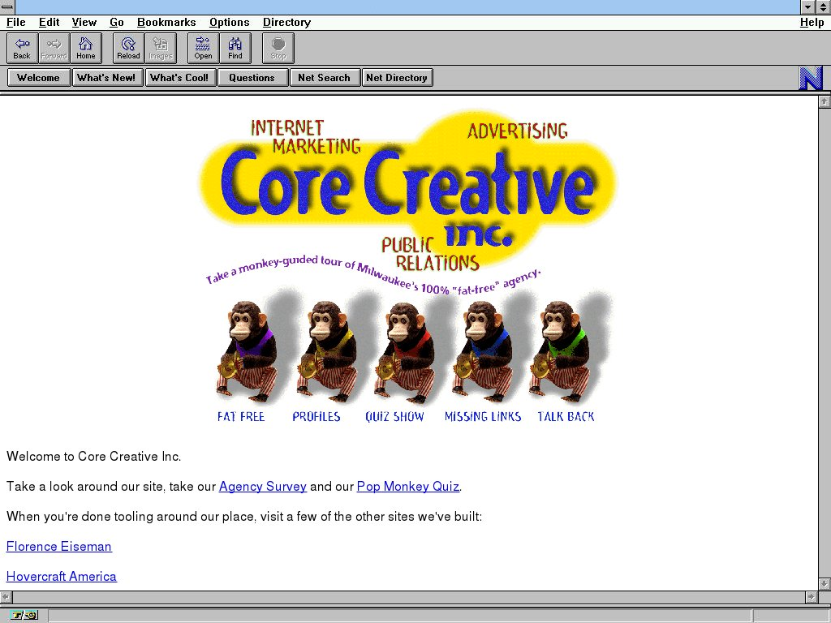This screenshot has height=623, width=831.
Task: Go to the Home page icon
Action: (86, 48)
